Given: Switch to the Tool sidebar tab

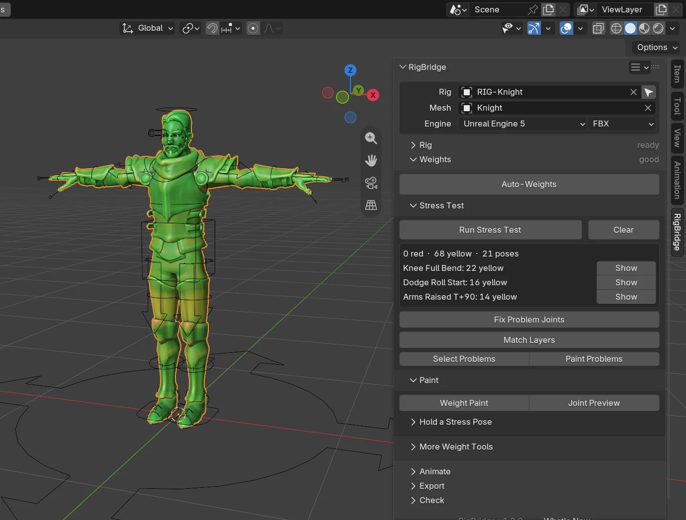Looking at the screenshot, I should click(677, 106).
